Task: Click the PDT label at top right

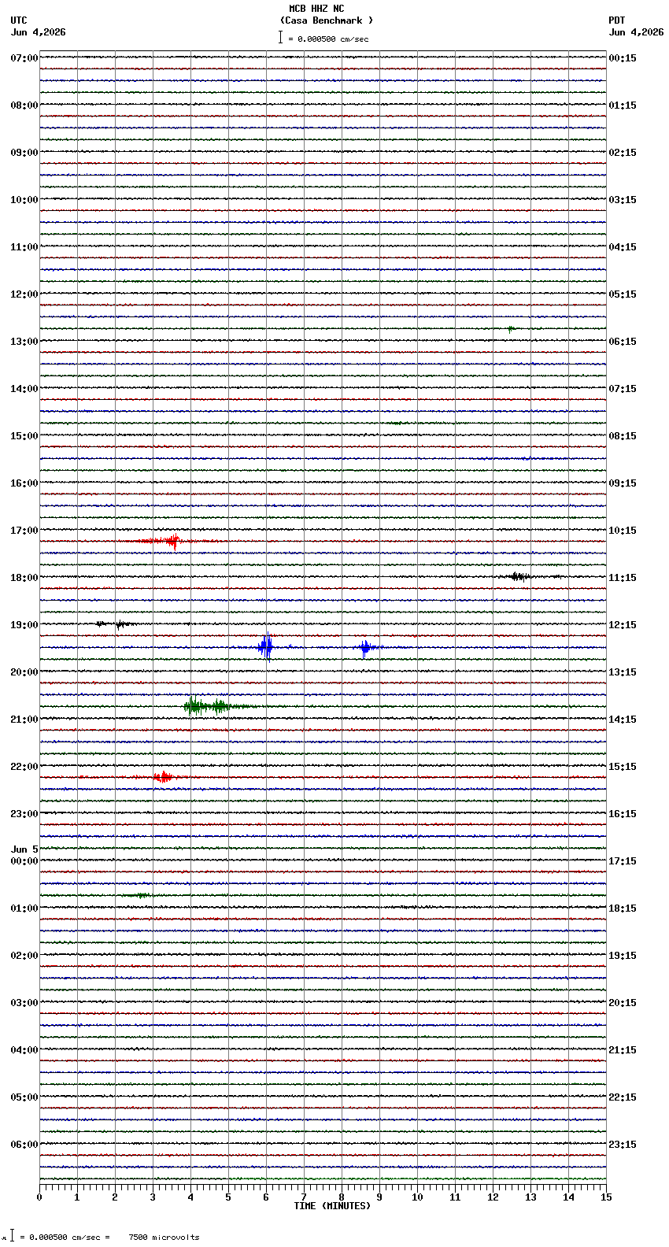Action: click(616, 20)
